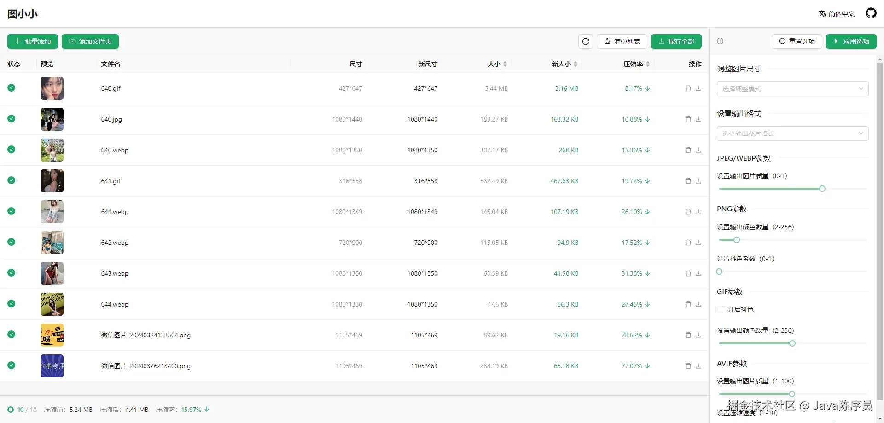Enable the 开启抖色 checkbox
884x423 pixels.
[721, 309]
